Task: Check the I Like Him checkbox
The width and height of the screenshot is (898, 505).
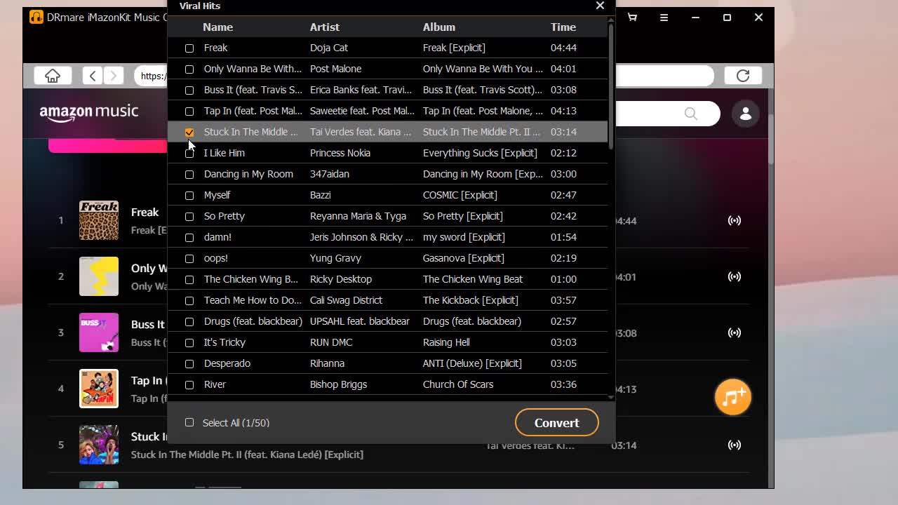Action: click(x=189, y=153)
